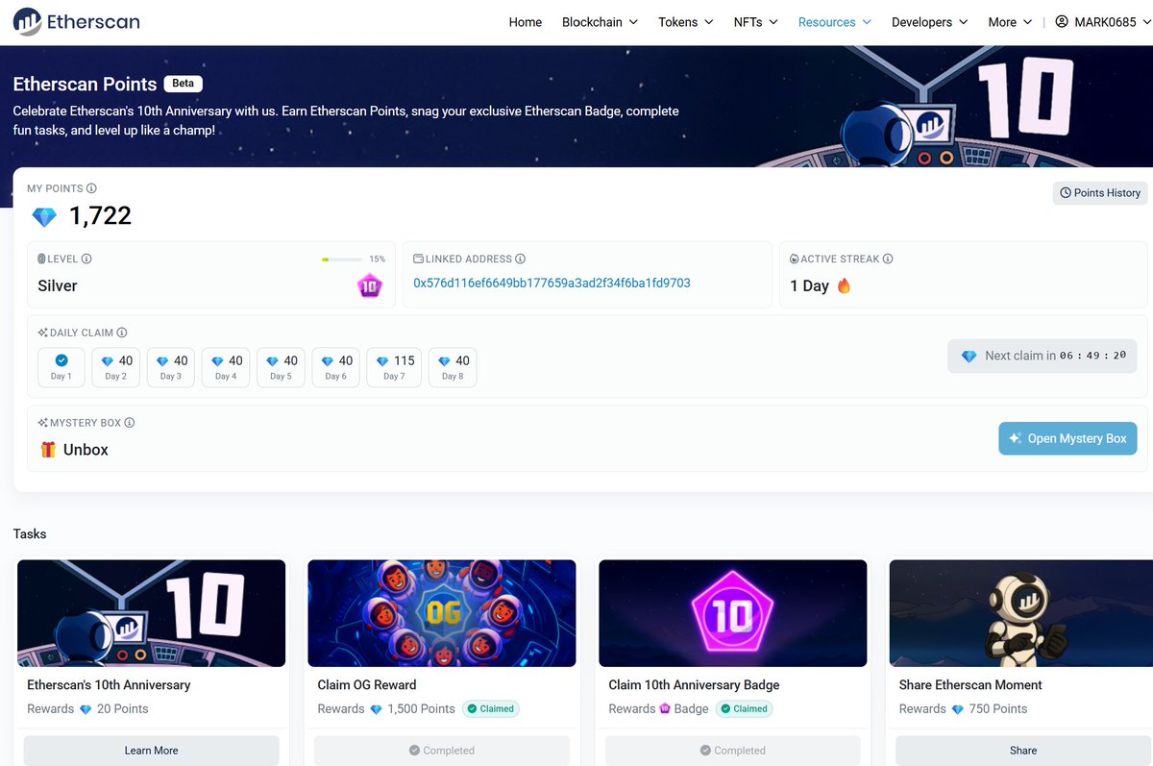Click the Etherscan's 10th Anniversary task thumbnail
The image size is (1153, 766).
[152, 613]
